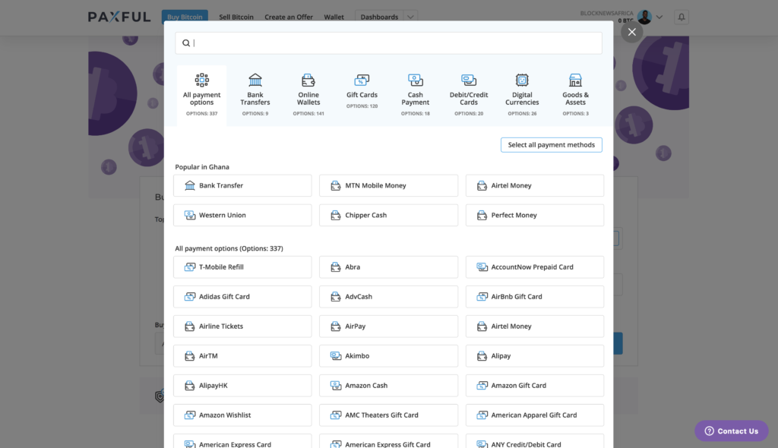The width and height of the screenshot is (778, 448).
Task: Select the Airline Tickets option
Action: click(x=242, y=327)
